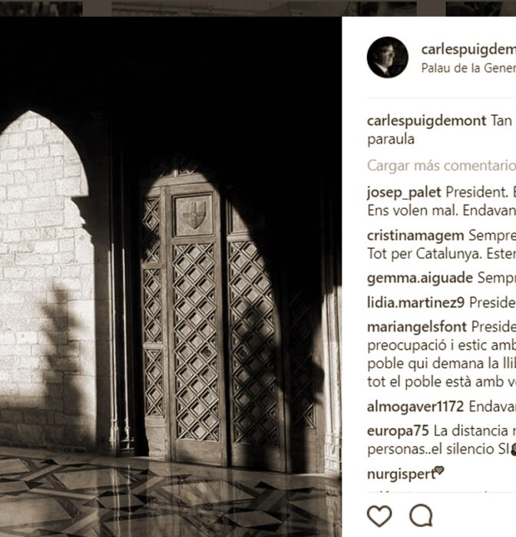Click the sepia door photo

point(170,277)
